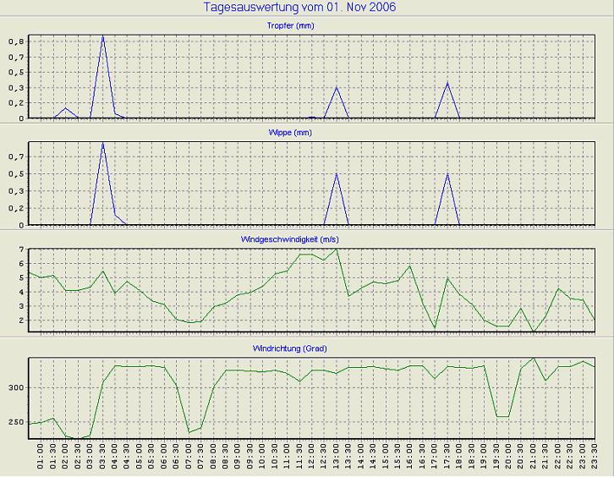This screenshot has width=614, height=477.
Task: Click the wind direction dip near 07:00
Action: (x=189, y=432)
